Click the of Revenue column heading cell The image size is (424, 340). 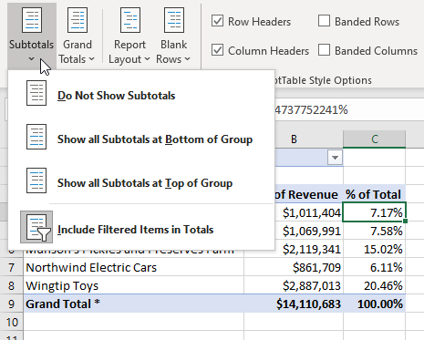(x=309, y=194)
